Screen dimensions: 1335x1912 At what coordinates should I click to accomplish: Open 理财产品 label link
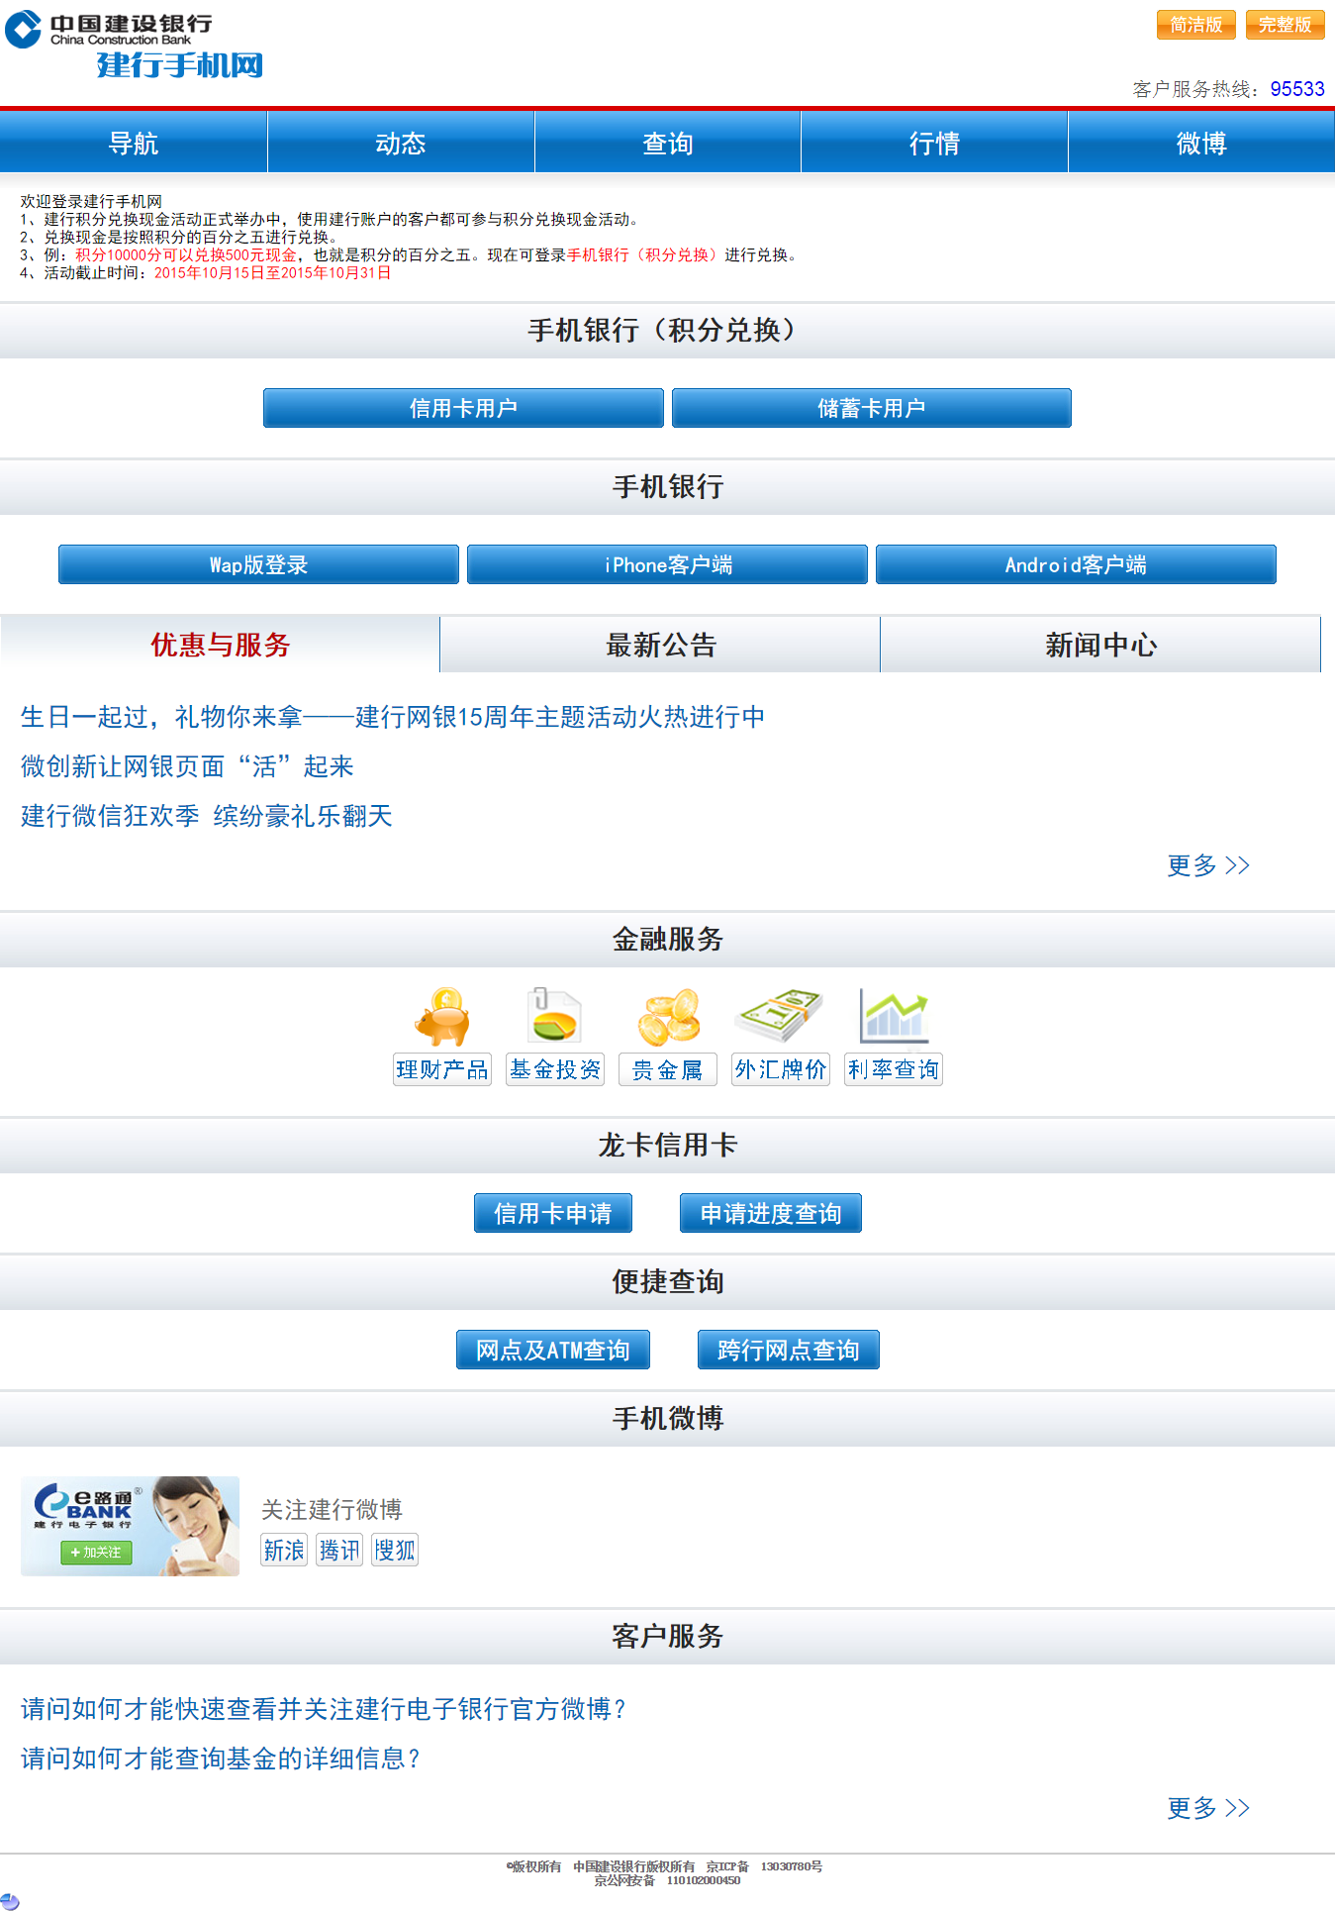(x=442, y=1069)
